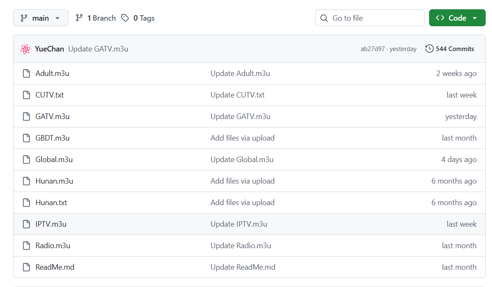Click the commit history clock icon
Viewport: 492px width, 287px height.
tap(429, 49)
